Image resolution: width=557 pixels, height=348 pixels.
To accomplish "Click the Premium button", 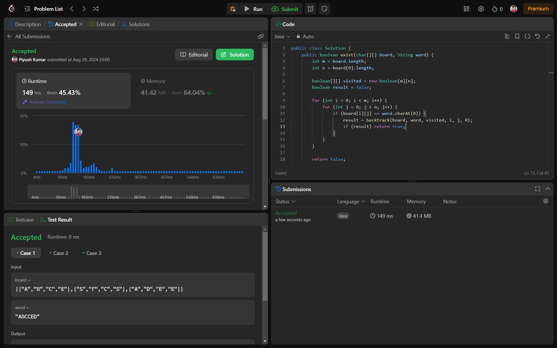I will (x=538, y=9).
